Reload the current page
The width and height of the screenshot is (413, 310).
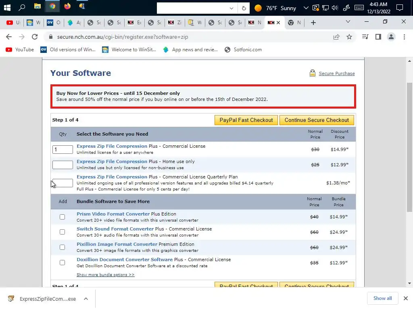[x=35, y=37]
